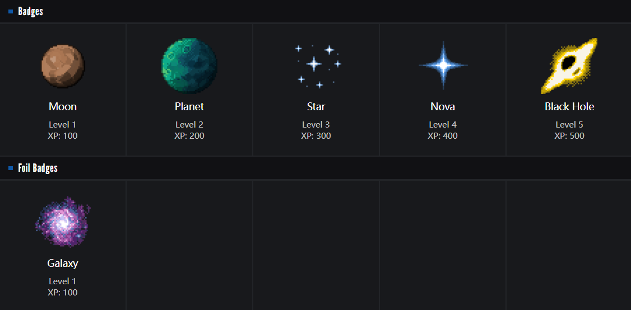Click the blue marker beside Foil Badges

11,168
